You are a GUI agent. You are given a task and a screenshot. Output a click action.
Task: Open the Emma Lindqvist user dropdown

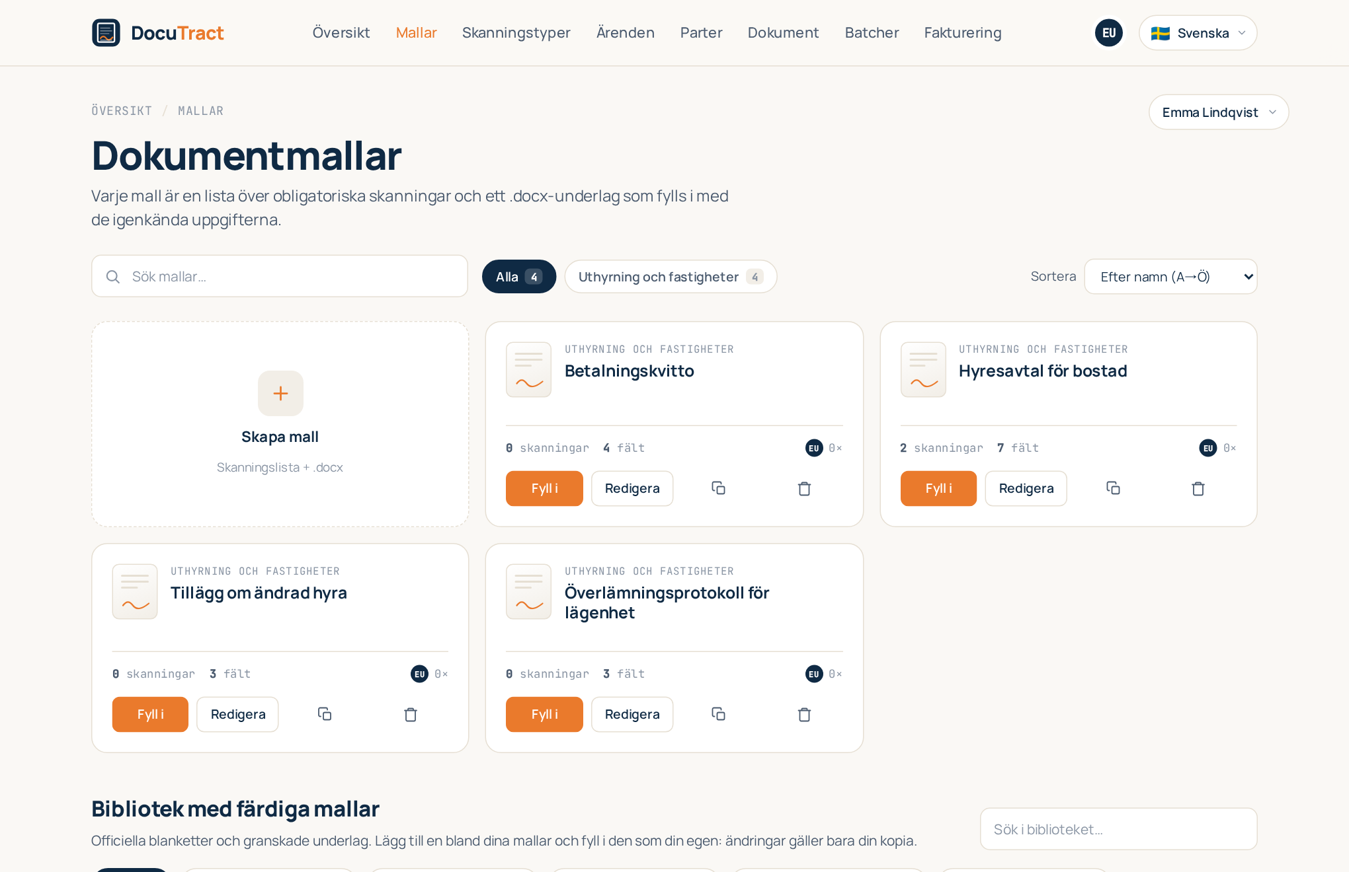point(1219,112)
